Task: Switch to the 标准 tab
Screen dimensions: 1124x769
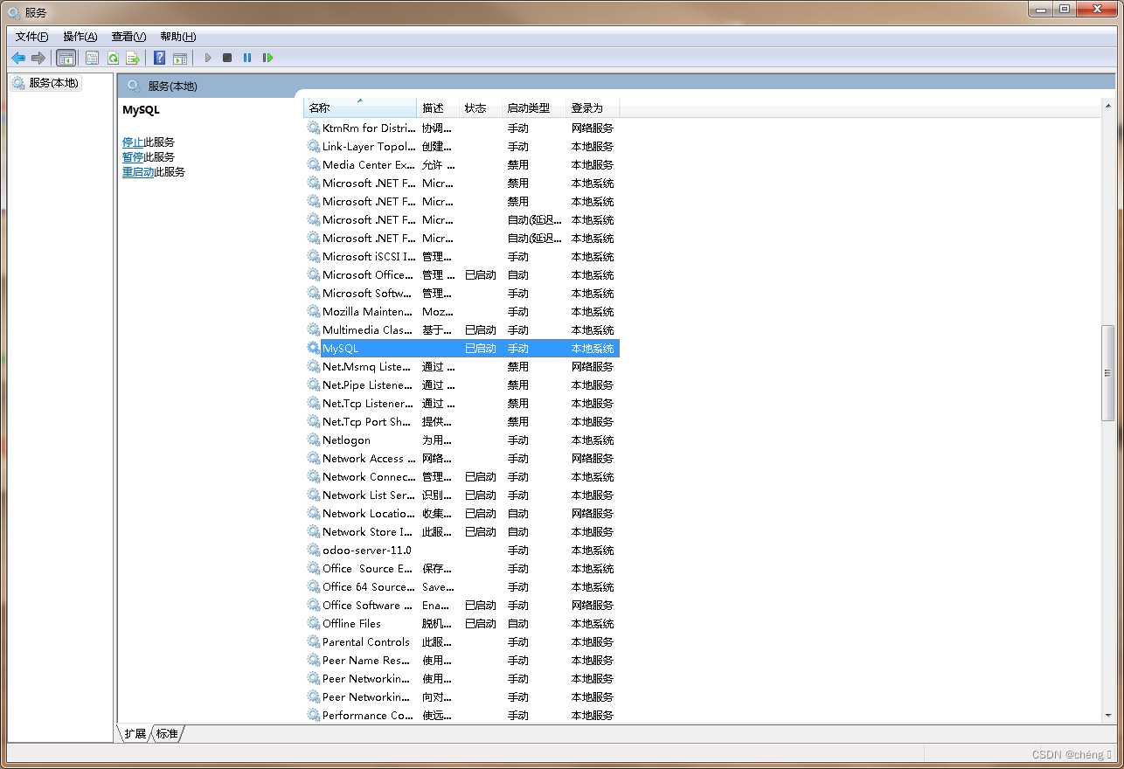Action: (x=167, y=733)
